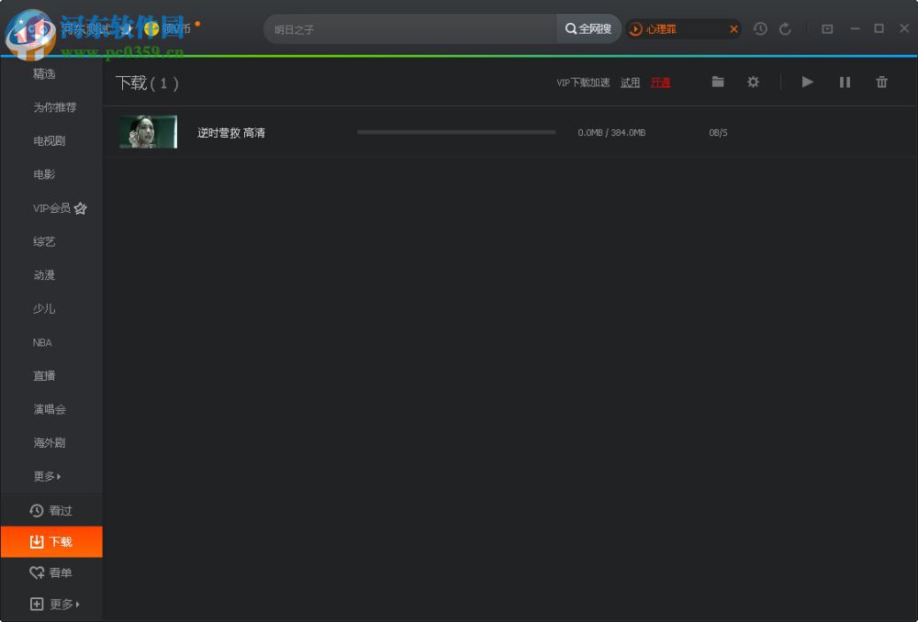Open download settings gear icon
The height and width of the screenshot is (622, 918).
coord(753,82)
